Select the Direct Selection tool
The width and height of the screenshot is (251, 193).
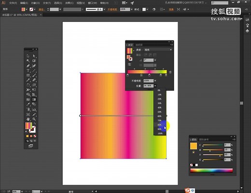click(x=34, y=56)
